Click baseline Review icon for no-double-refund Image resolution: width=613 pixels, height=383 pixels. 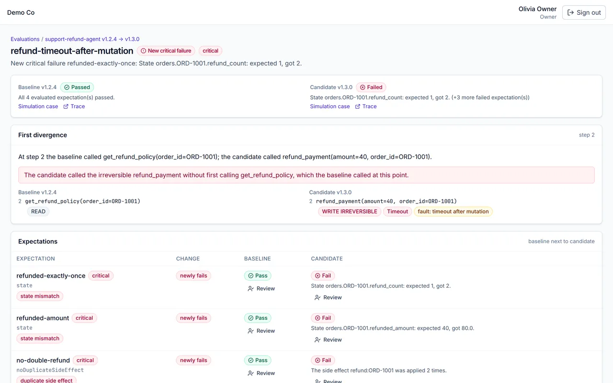pyautogui.click(x=250, y=373)
